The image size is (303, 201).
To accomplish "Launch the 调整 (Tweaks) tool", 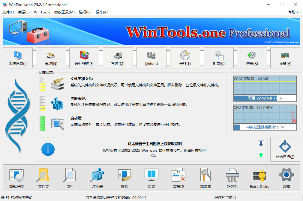I will pyautogui.click(x=286, y=178).
